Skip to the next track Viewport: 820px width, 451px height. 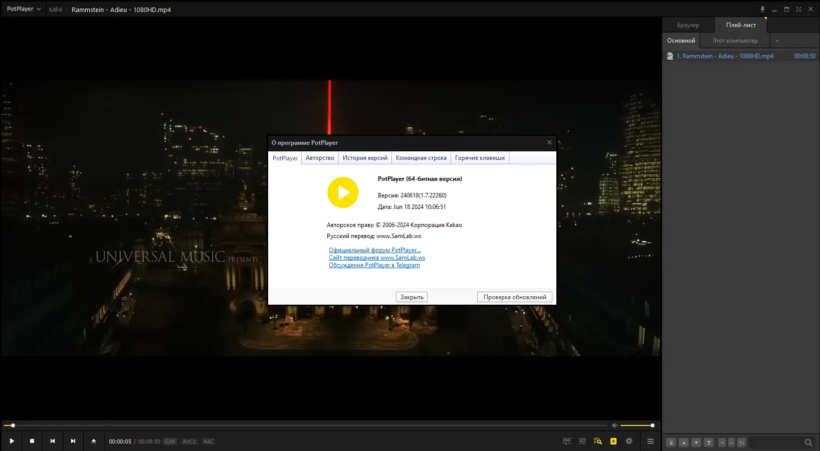[73, 441]
